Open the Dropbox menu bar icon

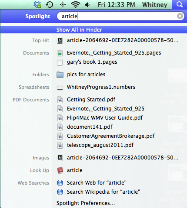[x=37, y=5]
